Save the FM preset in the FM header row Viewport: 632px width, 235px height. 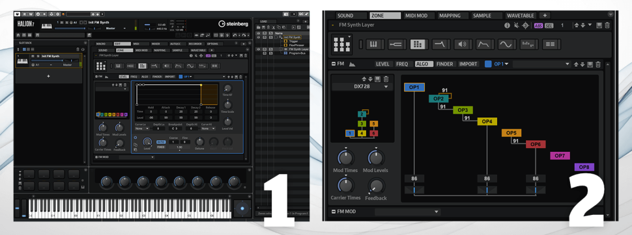590,64
